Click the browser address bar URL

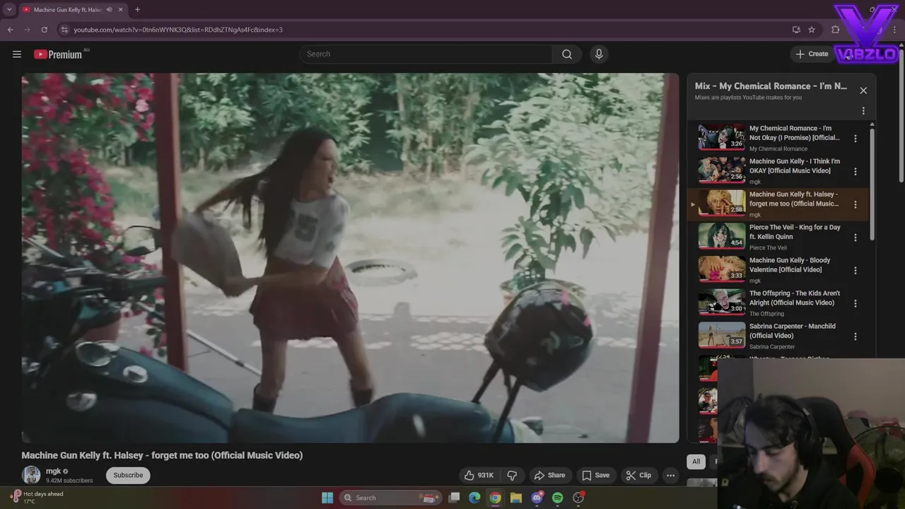[178, 30]
